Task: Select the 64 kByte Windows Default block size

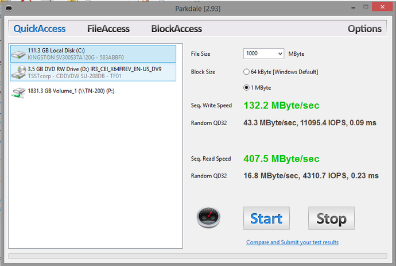Action: [247, 72]
